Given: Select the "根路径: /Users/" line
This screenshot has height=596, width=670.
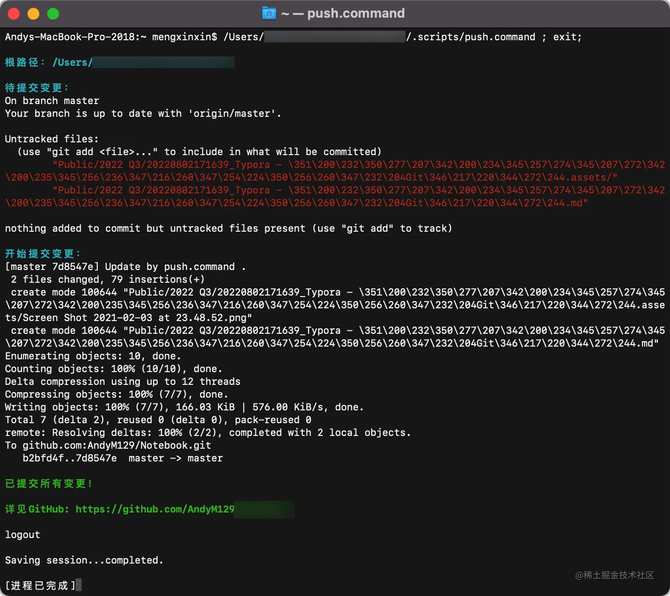Looking at the screenshot, I should pos(120,62).
